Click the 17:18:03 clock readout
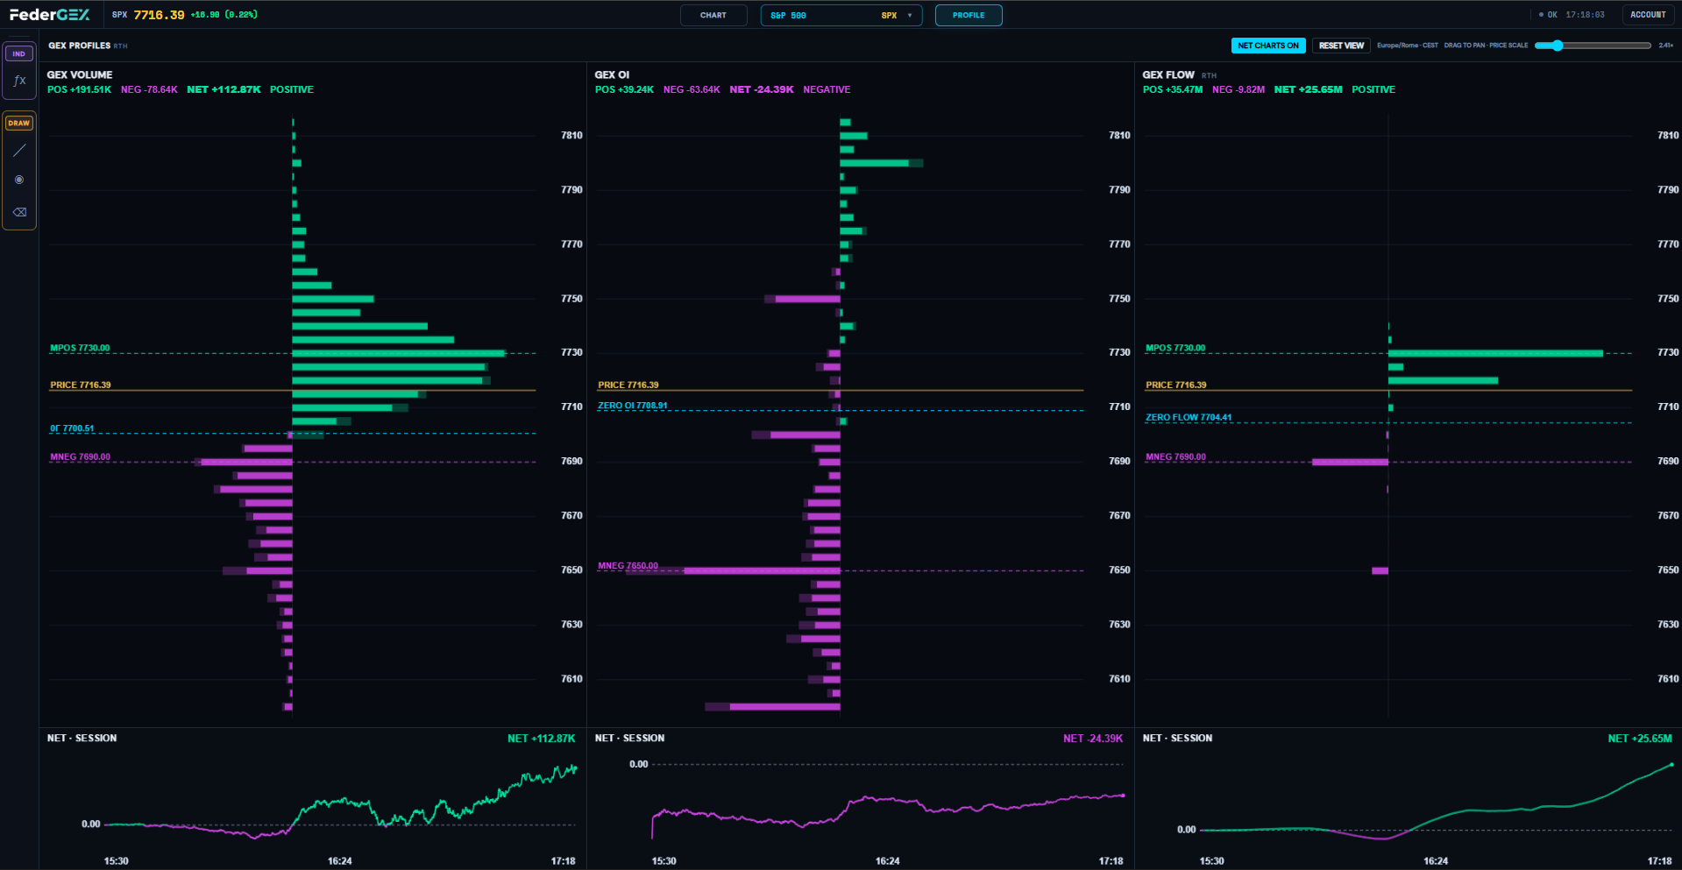Screen dimensions: 1682x870 1585,15
